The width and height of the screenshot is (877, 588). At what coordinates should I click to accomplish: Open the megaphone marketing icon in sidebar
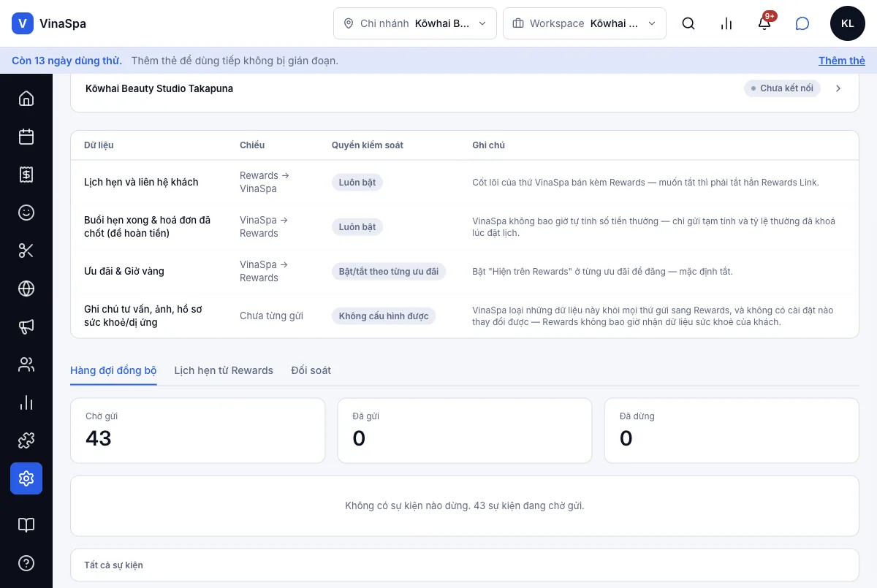26,327
